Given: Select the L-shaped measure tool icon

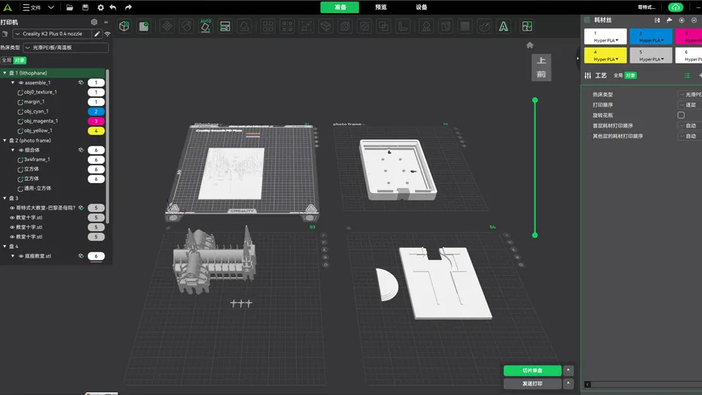Looking at the screenshot, I should pyautogui.click(x=403, y=26).
